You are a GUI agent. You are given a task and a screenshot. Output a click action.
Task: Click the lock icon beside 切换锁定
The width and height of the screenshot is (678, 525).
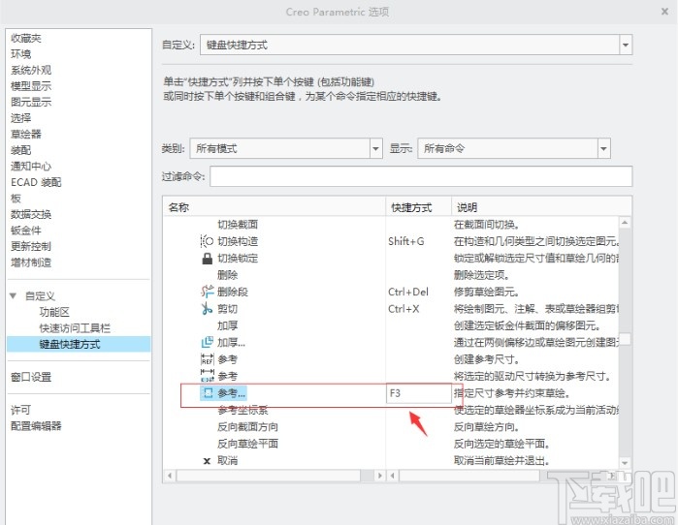208,259
